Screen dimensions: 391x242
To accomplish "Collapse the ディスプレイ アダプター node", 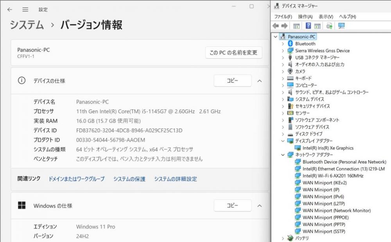I will click(283, 141).
